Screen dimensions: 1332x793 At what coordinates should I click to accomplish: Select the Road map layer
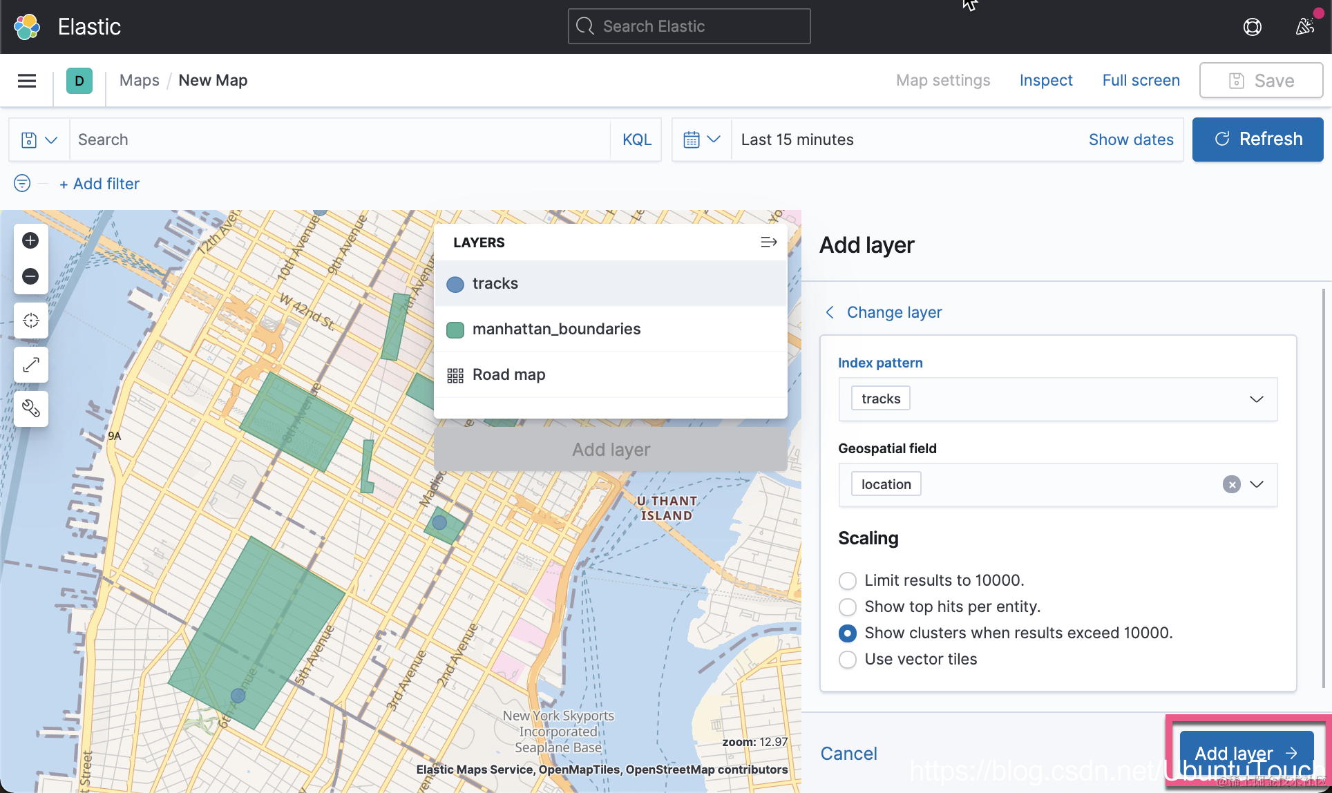pos(508,375)
